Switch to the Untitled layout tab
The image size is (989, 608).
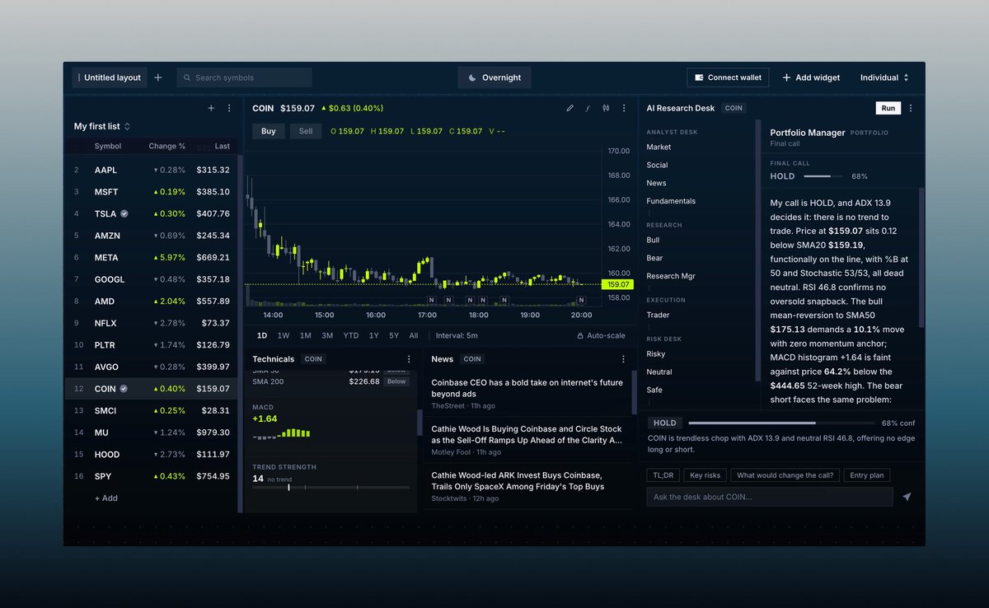click(x=110, y=77)
